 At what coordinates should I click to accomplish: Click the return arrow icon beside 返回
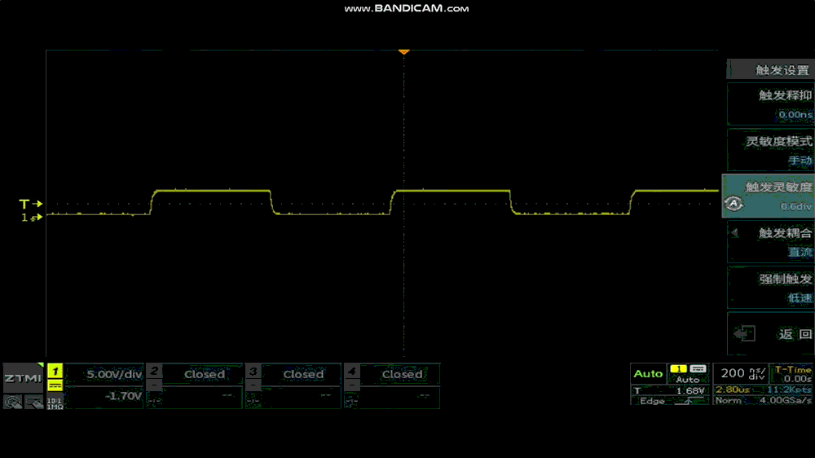click(x=743, y=334)
